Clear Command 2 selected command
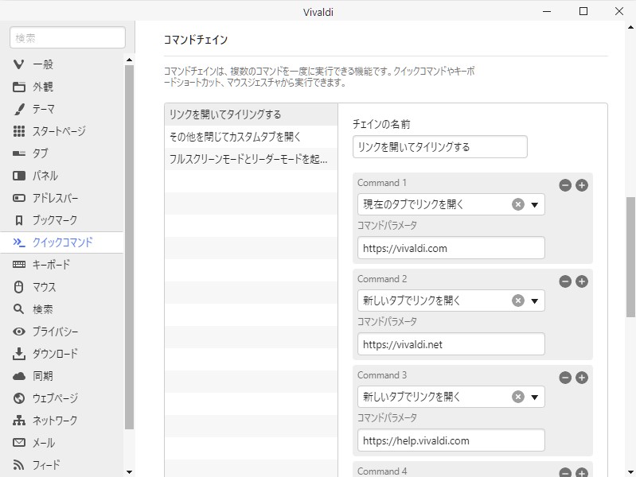The width and height of the screenshot is (636, 477). pos(518,301)
